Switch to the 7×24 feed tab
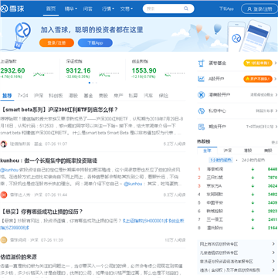Screen dimensions: 278x278 coord(22,96)
